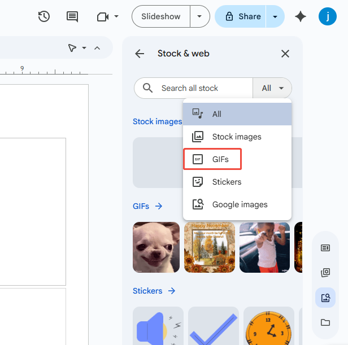348x345 pixels.
Task: Click All menu item icon
Action: click(198, 113)
